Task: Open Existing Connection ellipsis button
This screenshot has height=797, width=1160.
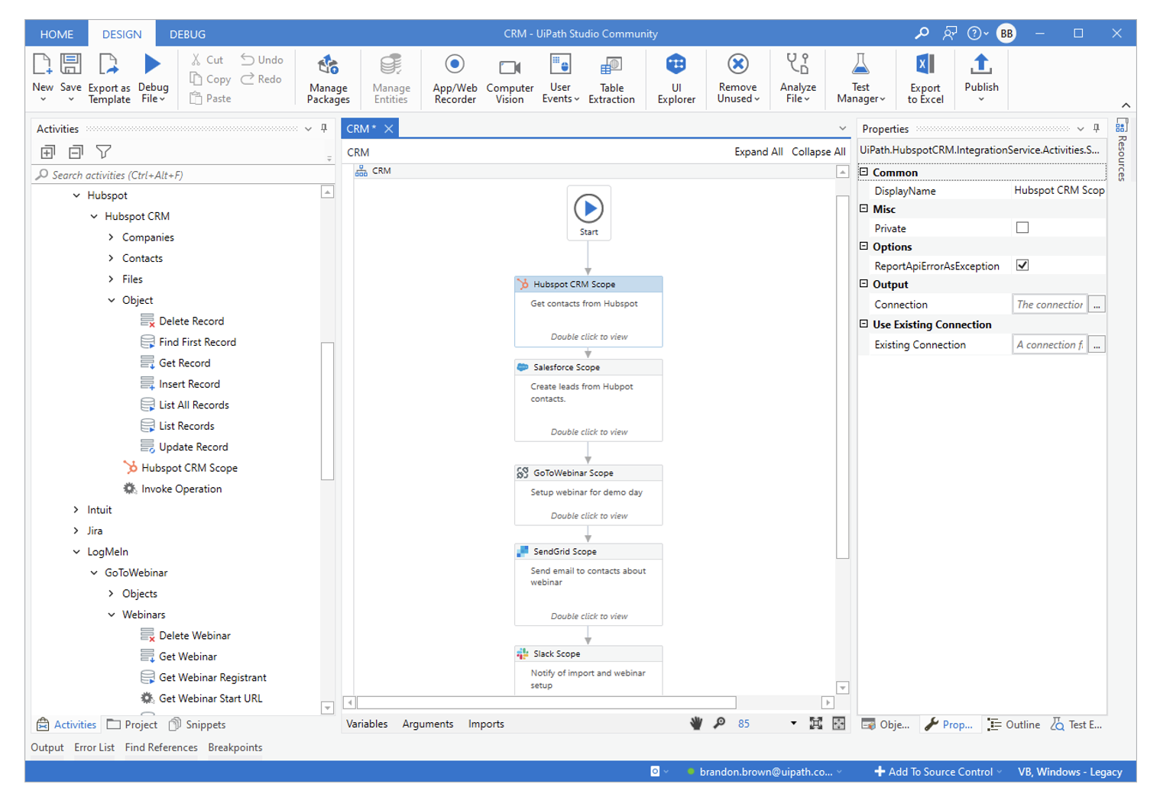Action: click(1097, 345)
